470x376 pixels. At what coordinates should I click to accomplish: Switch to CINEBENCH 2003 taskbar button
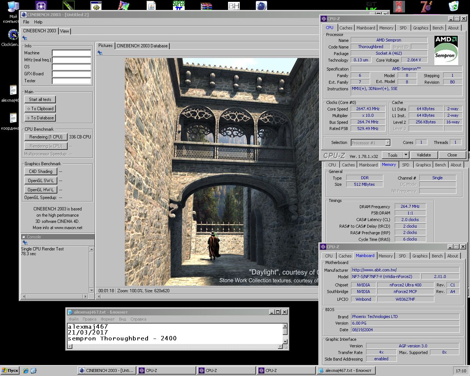106,370
